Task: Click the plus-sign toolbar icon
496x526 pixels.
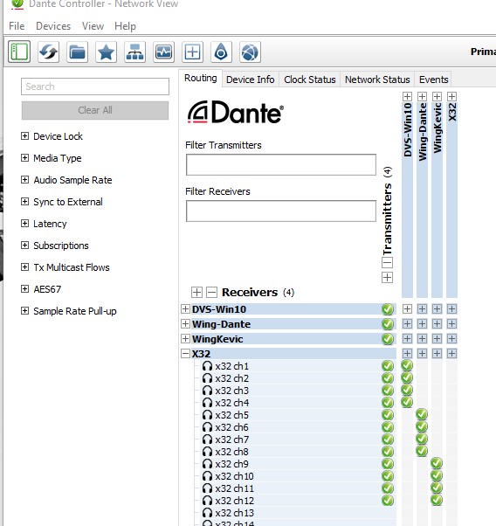Action: (x=192, y=52)
